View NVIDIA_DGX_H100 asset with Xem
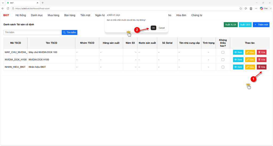Viewport: 273px width, 146px height. pos(238,60)
